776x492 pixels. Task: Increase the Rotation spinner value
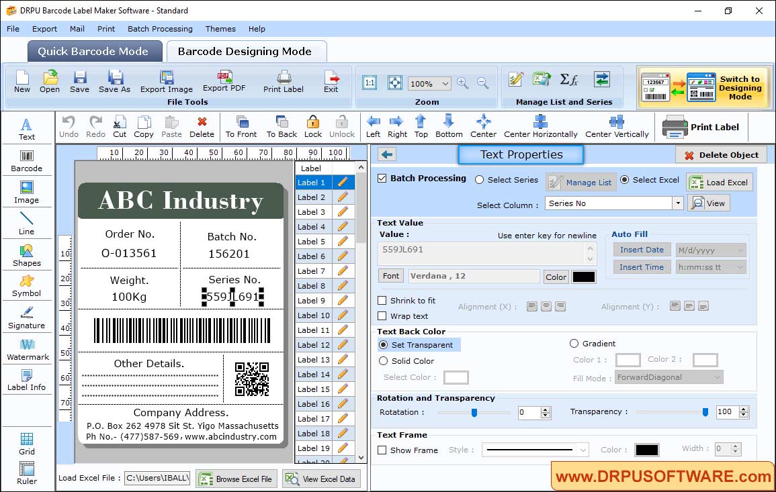(546, 410)
